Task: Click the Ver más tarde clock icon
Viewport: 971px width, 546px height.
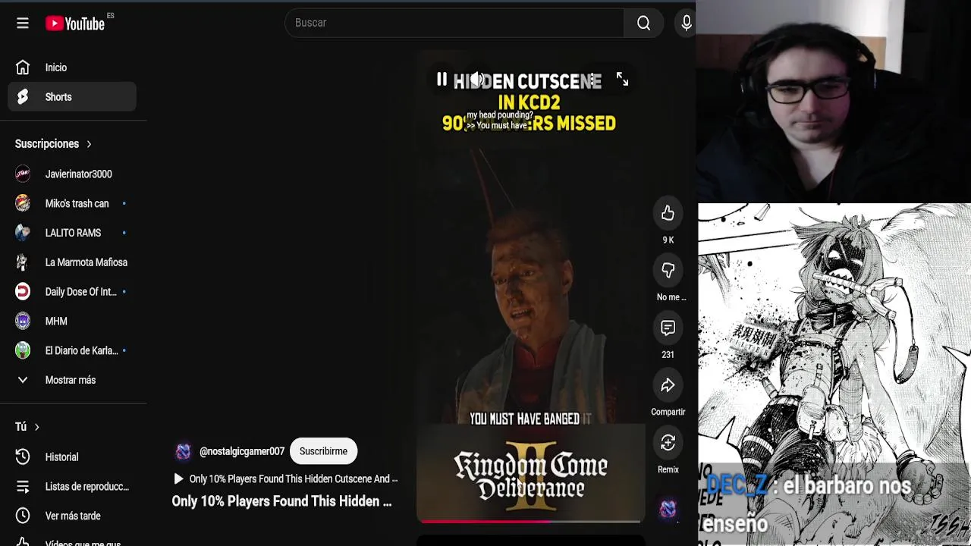Action: click(x=23, y=516)
